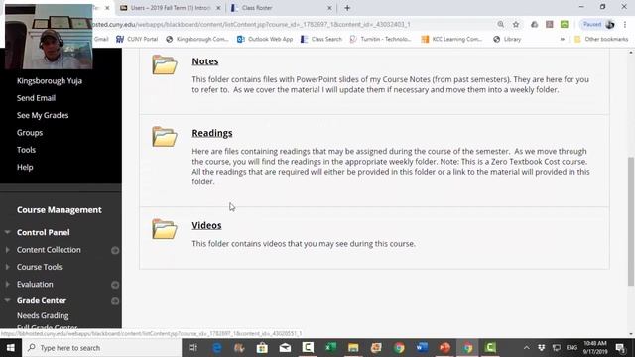Click the Evaluation arrow-circle icon

pyautogui.click(x=115, y=285)
